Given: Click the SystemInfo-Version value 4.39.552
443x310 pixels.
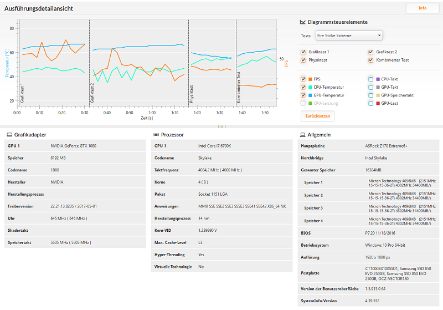Looking at the screenshot, I should point(372,301).
